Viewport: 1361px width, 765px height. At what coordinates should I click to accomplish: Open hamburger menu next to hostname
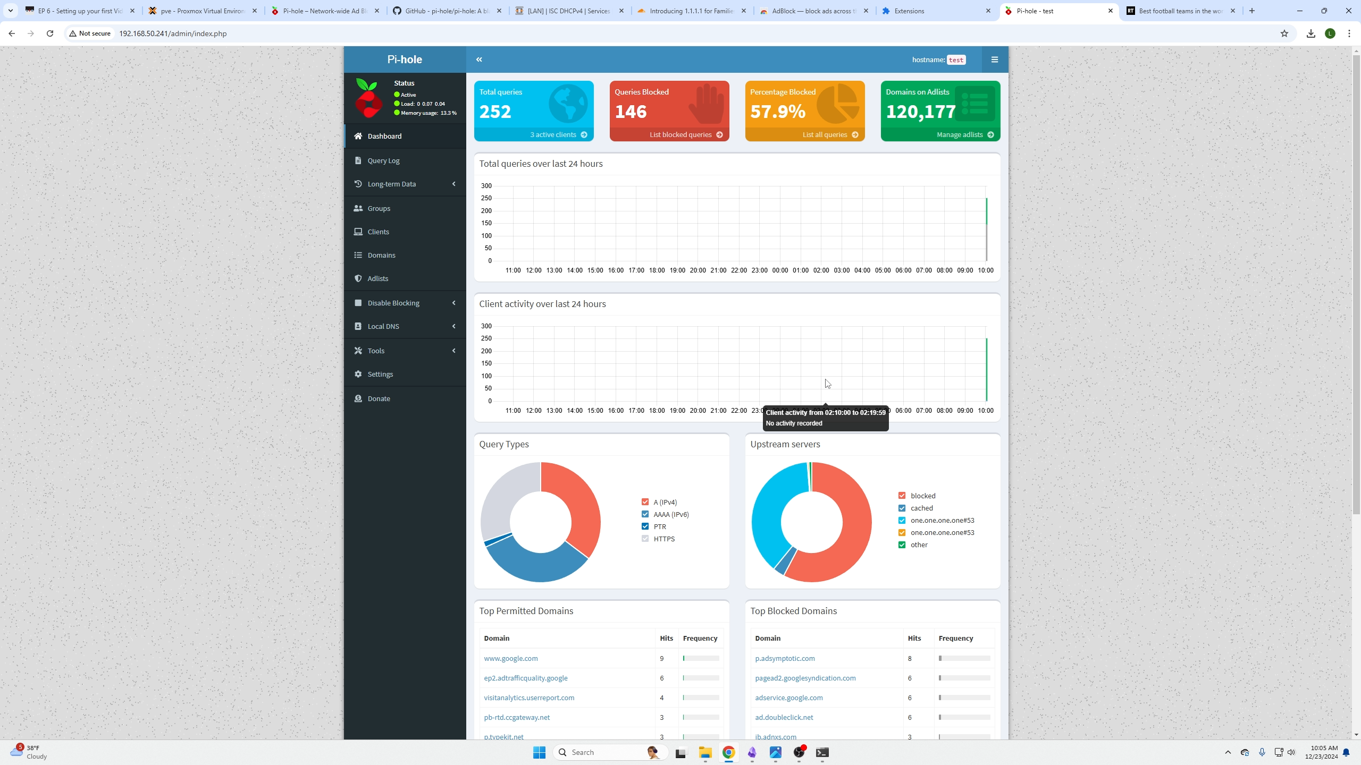coord(994,59)
